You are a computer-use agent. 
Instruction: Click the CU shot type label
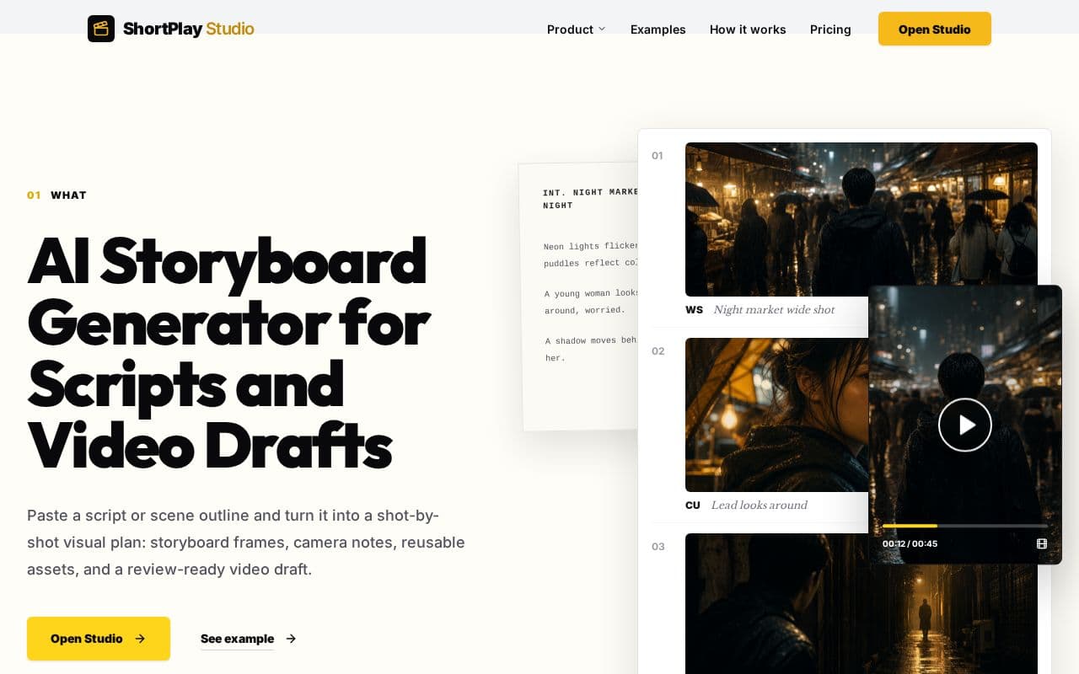693,505
